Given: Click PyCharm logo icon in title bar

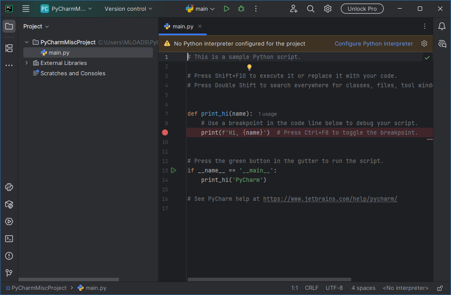Looking at the screenshot, I should pyautogui.click(x=9, y=9).
